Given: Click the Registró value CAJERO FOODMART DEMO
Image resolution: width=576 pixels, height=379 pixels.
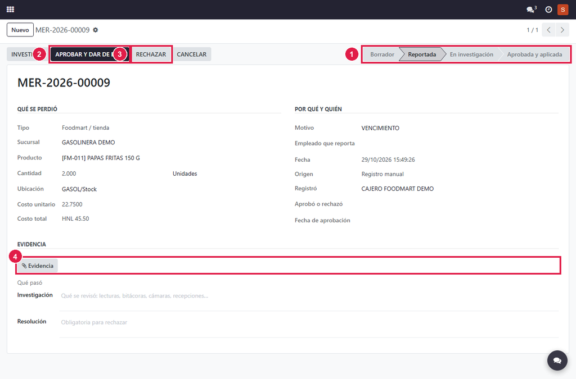Looking at the screenshot, I should pyautogui.click(x=398, y=189).
